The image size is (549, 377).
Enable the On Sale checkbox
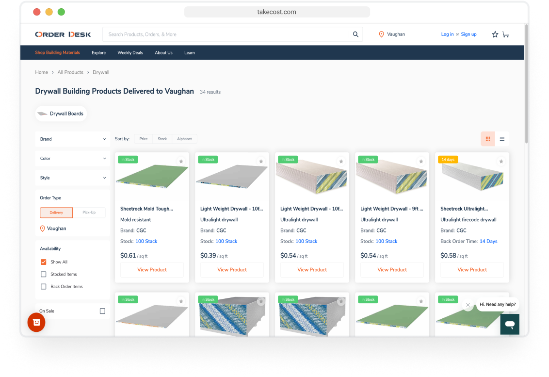tap(102, 311)
